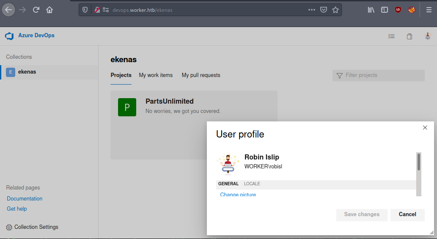The width and height of the screenshot is (437, 239).
Task: Click the PartsUnlimited green P icon
Action: pos(127,107)
